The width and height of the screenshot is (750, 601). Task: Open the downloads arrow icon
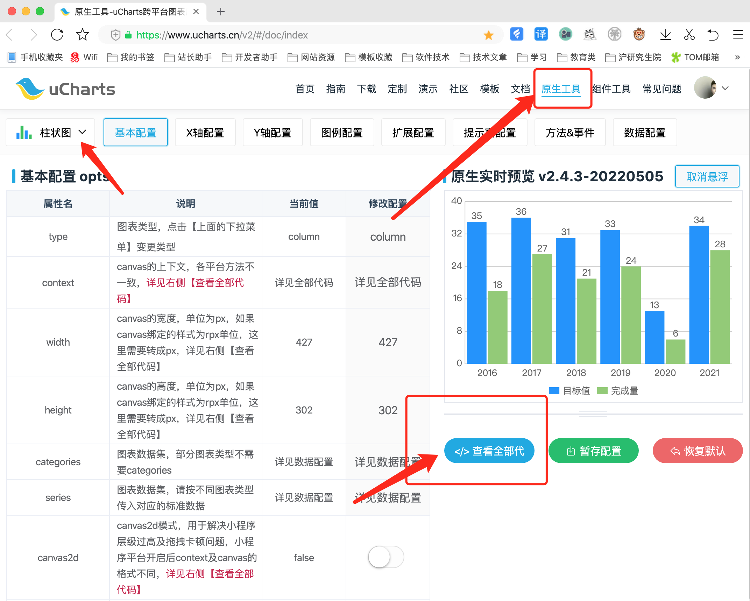point(665,34)
